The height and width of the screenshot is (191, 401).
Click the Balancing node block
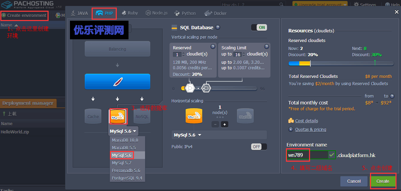point(117,49)
